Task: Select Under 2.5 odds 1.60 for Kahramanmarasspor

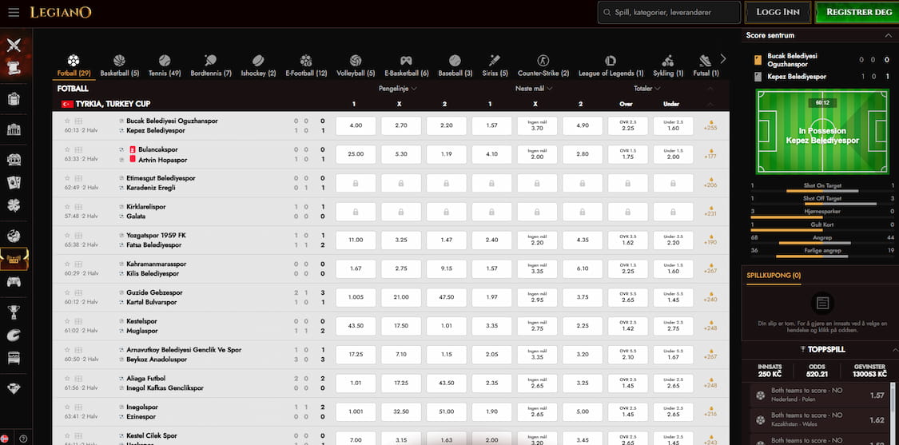Action: [673, 268]
